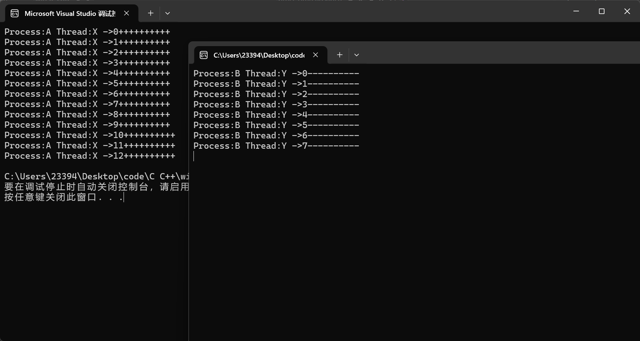Close the Microsoft Visual Studio debug console tab
The width and height of the screenshot is (640, 341).
point(127,13)
